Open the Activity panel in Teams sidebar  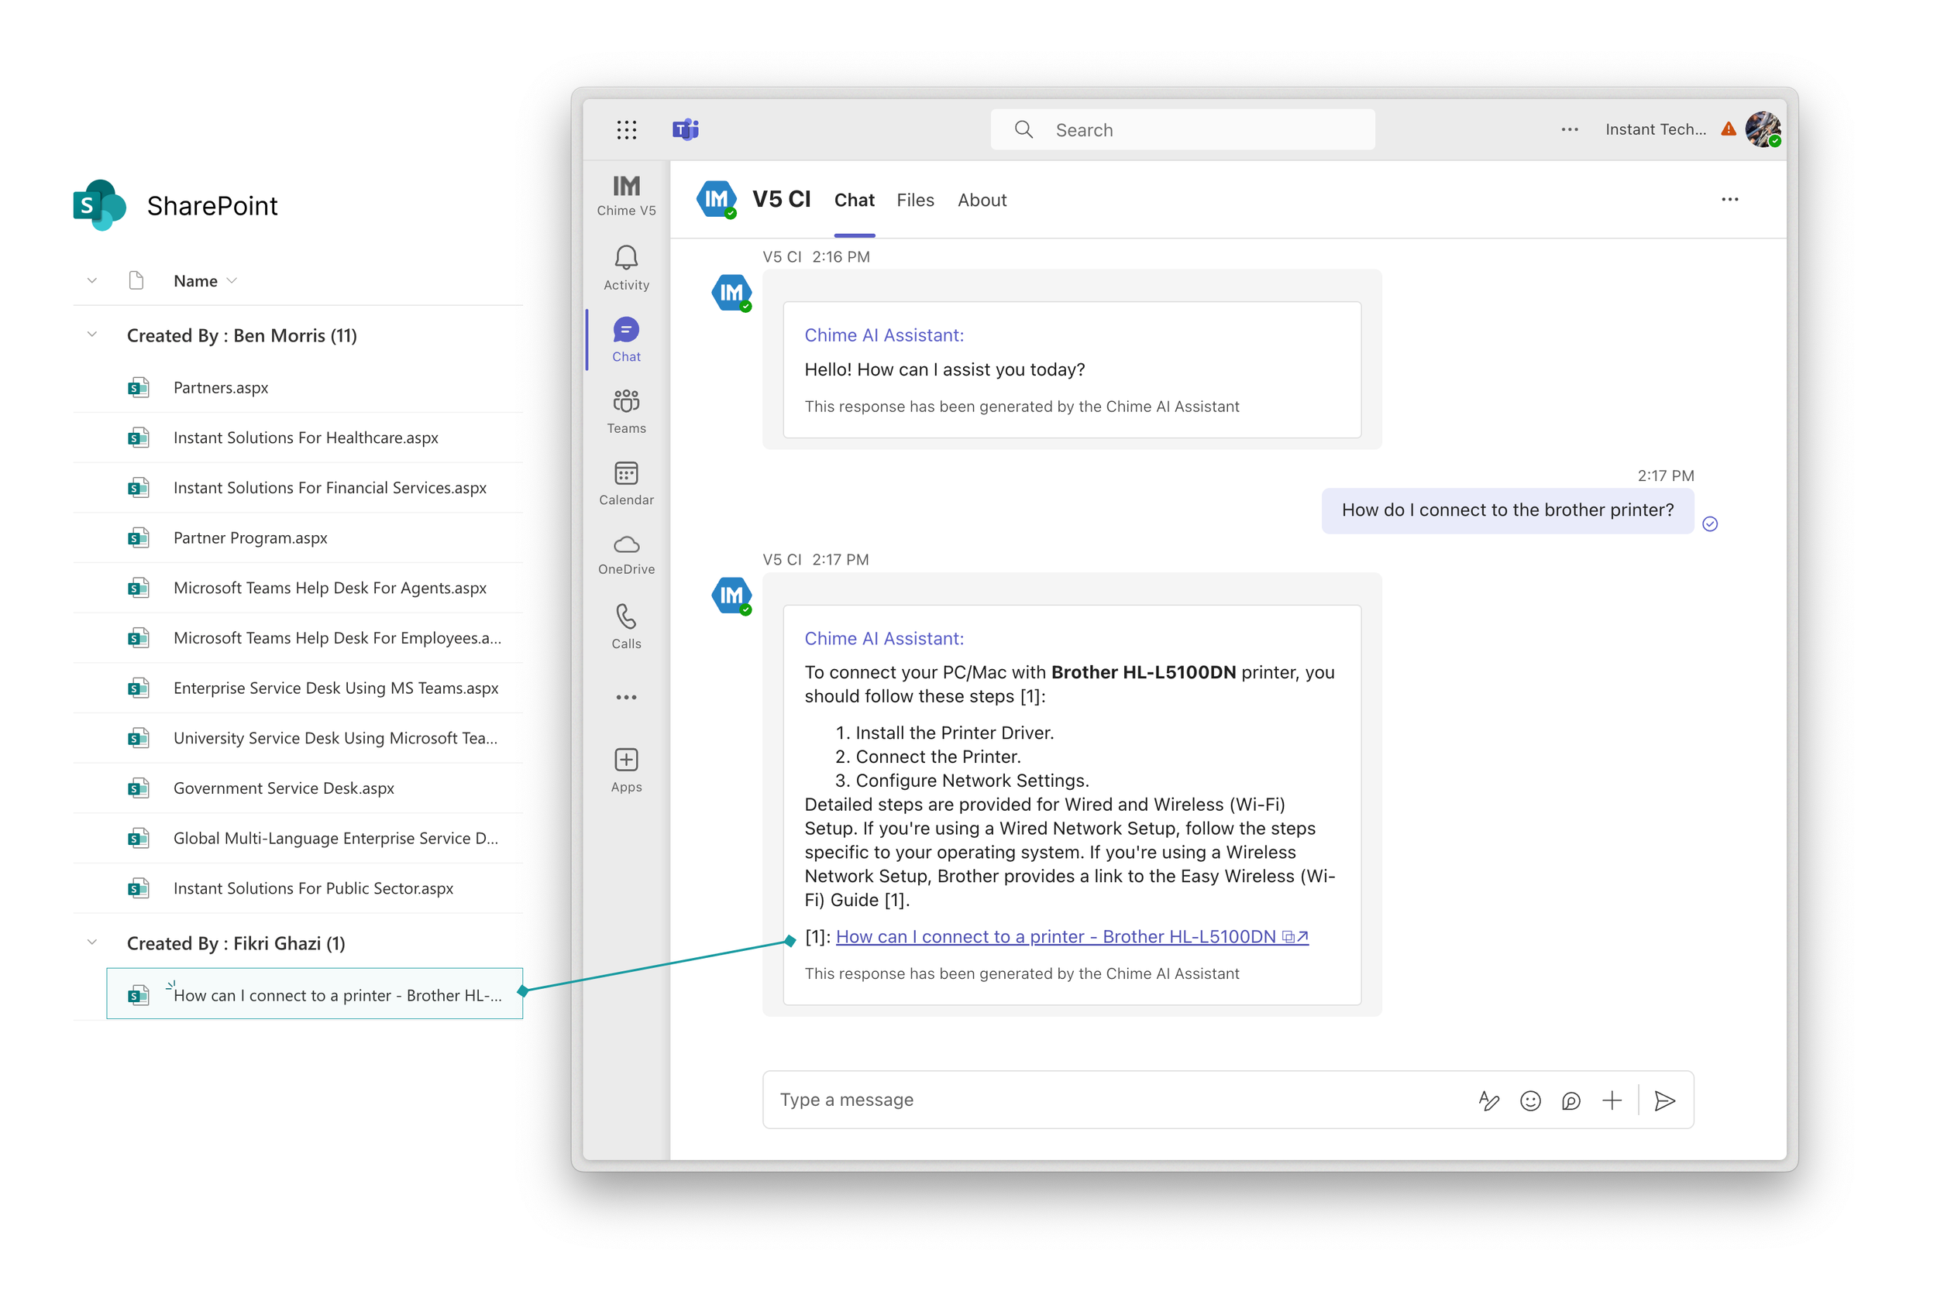click(626, 266)
